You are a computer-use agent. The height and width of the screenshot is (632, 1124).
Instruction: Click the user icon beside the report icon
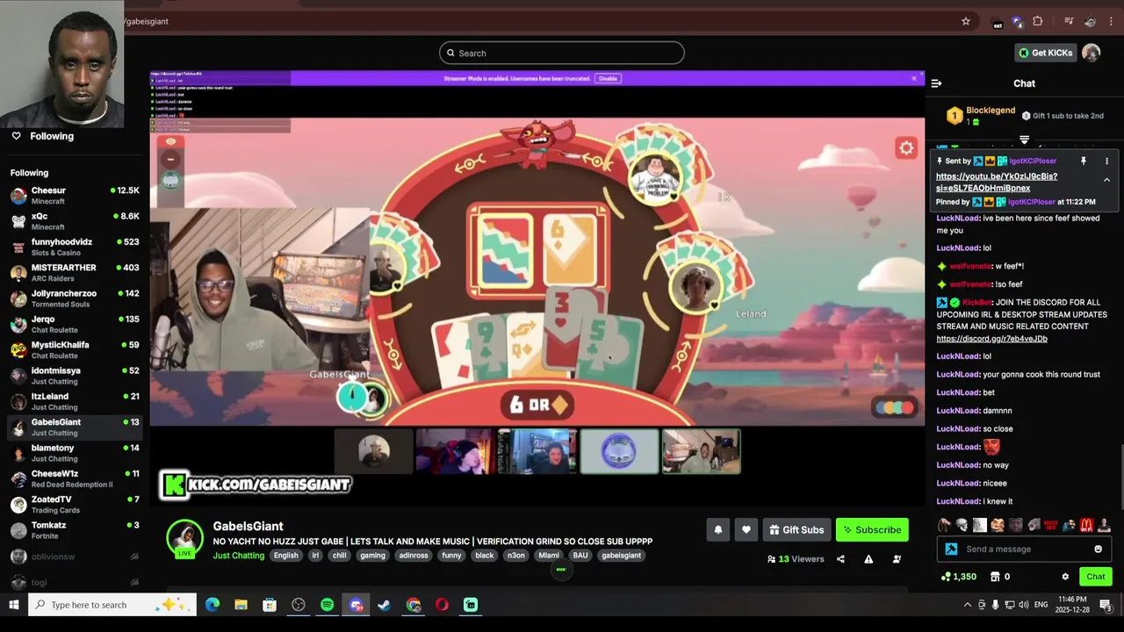pyautogui.click(x=897, y=559)
